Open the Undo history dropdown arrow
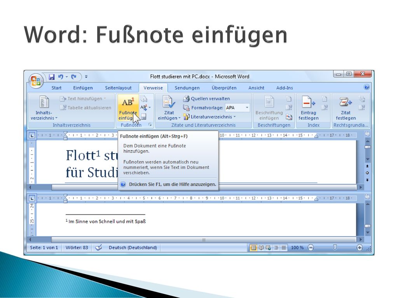398x298 pixels. [x=67, y=77]
